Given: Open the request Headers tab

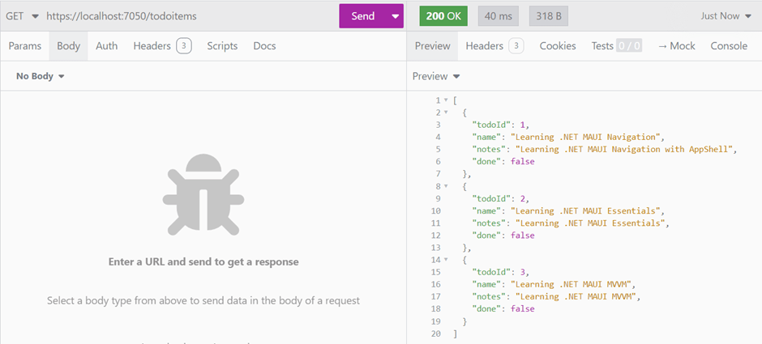Looking at the screenshot, I should point(162,46).
